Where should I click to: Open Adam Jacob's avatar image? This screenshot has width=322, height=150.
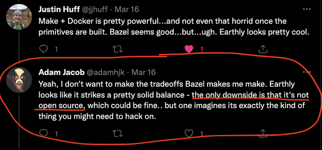[x=19, y=80]
